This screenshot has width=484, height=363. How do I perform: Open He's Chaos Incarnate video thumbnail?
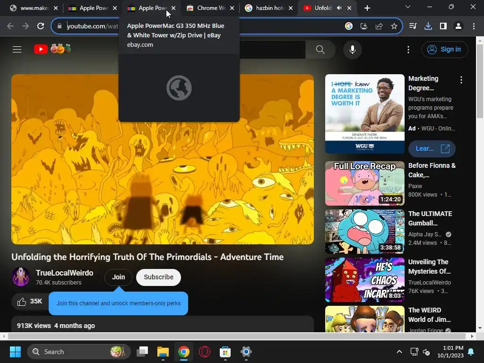tap(364, 280)
